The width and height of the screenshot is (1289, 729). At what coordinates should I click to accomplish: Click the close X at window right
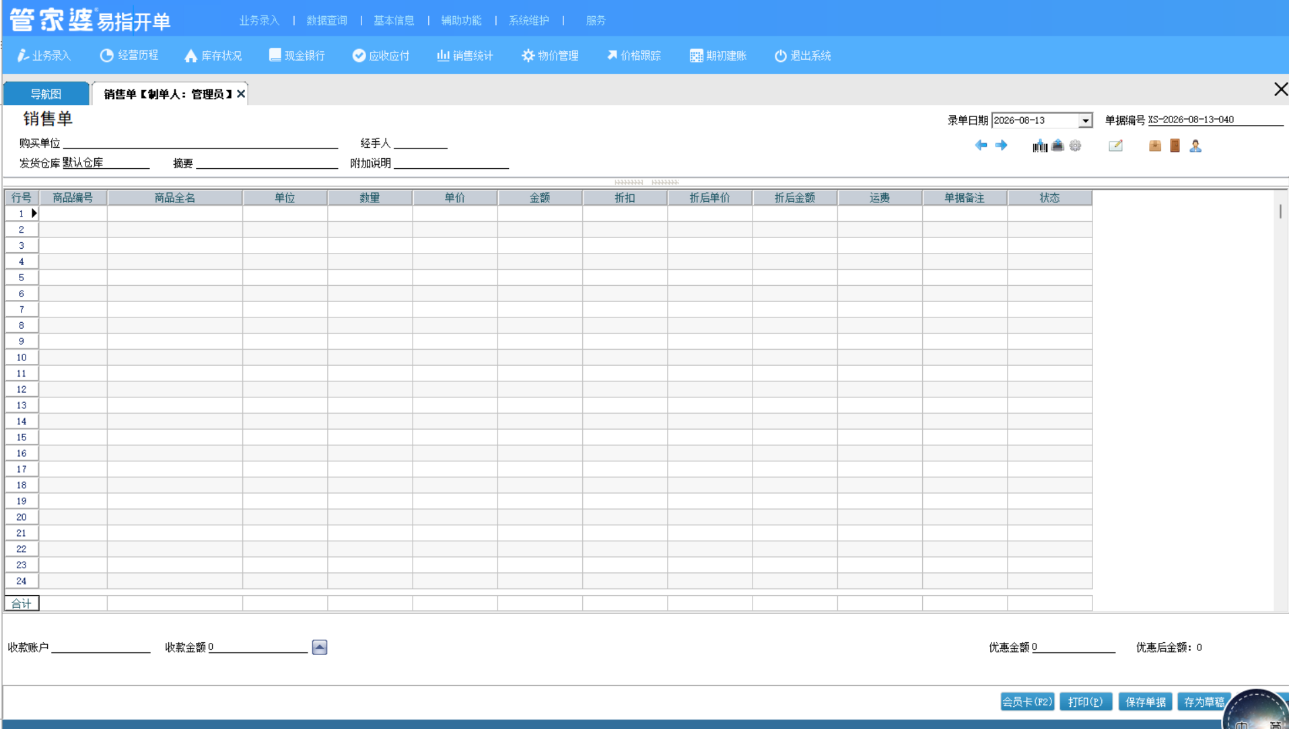point(1280,89)
